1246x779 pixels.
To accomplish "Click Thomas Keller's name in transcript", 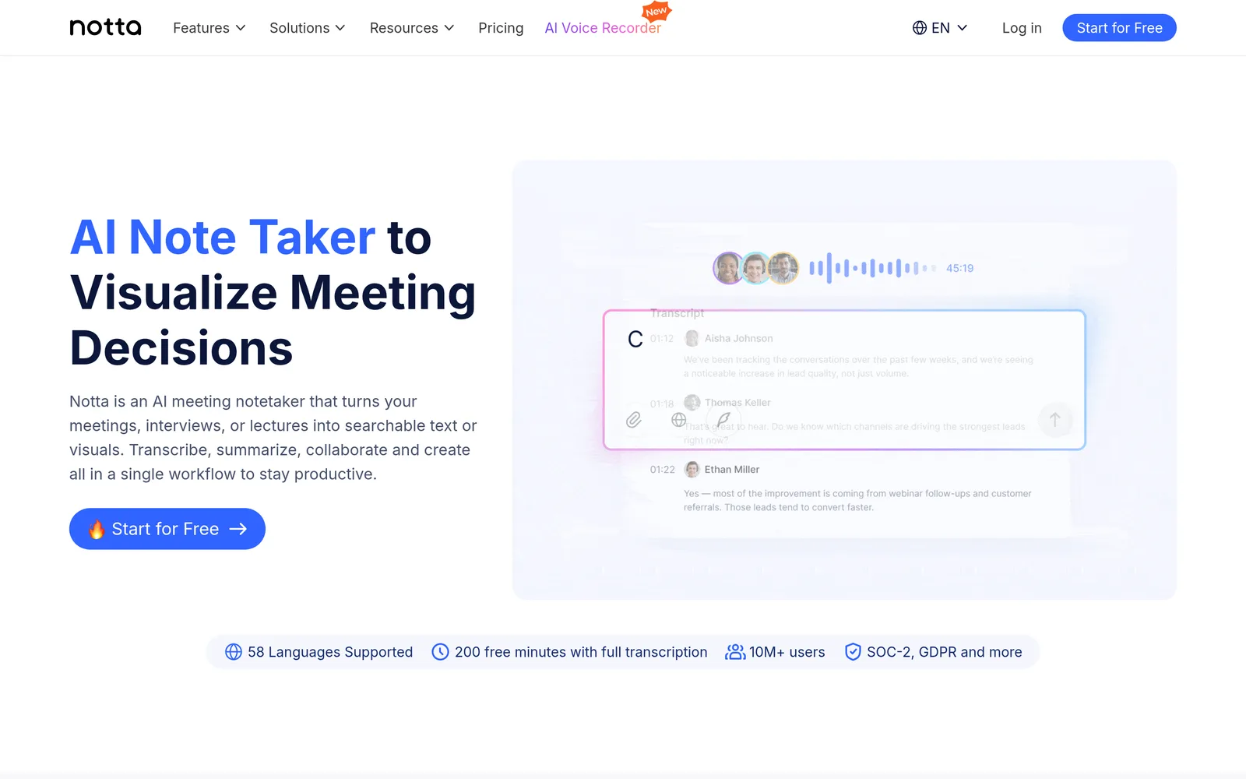I will 737,403.
